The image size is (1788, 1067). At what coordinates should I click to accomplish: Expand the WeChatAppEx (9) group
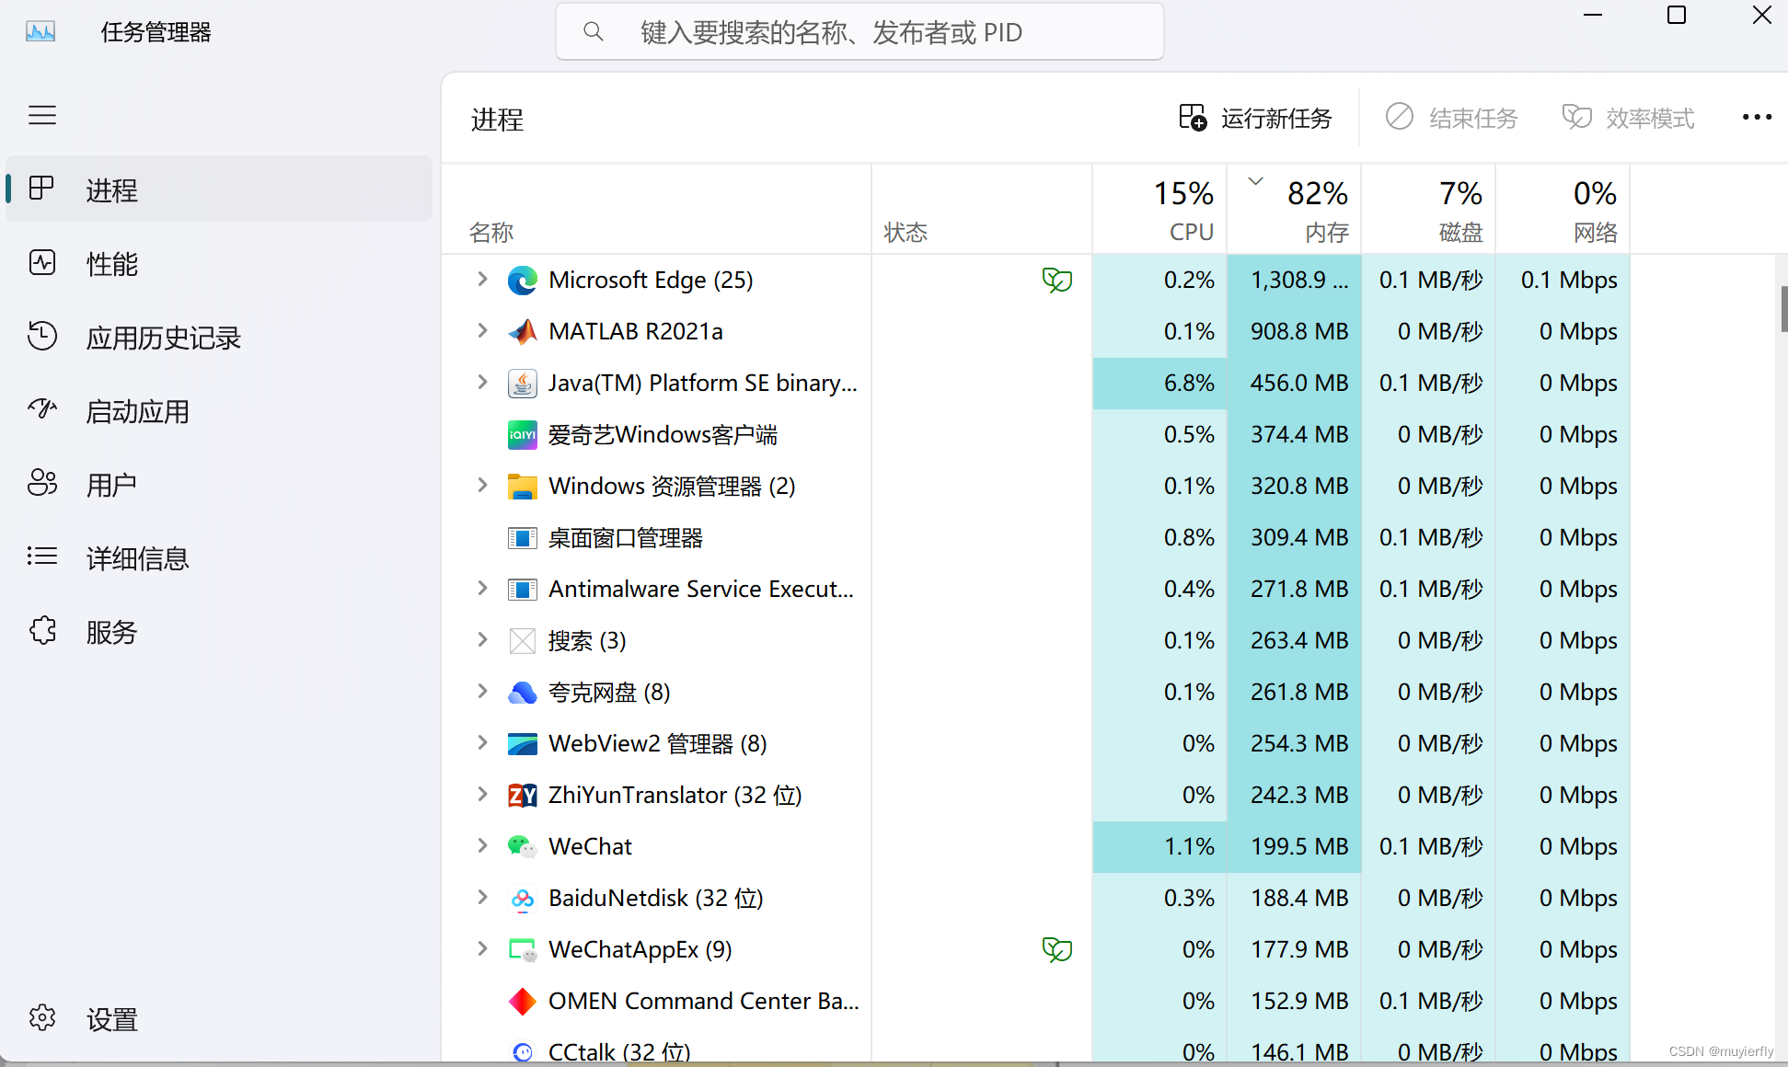(482, 948)
